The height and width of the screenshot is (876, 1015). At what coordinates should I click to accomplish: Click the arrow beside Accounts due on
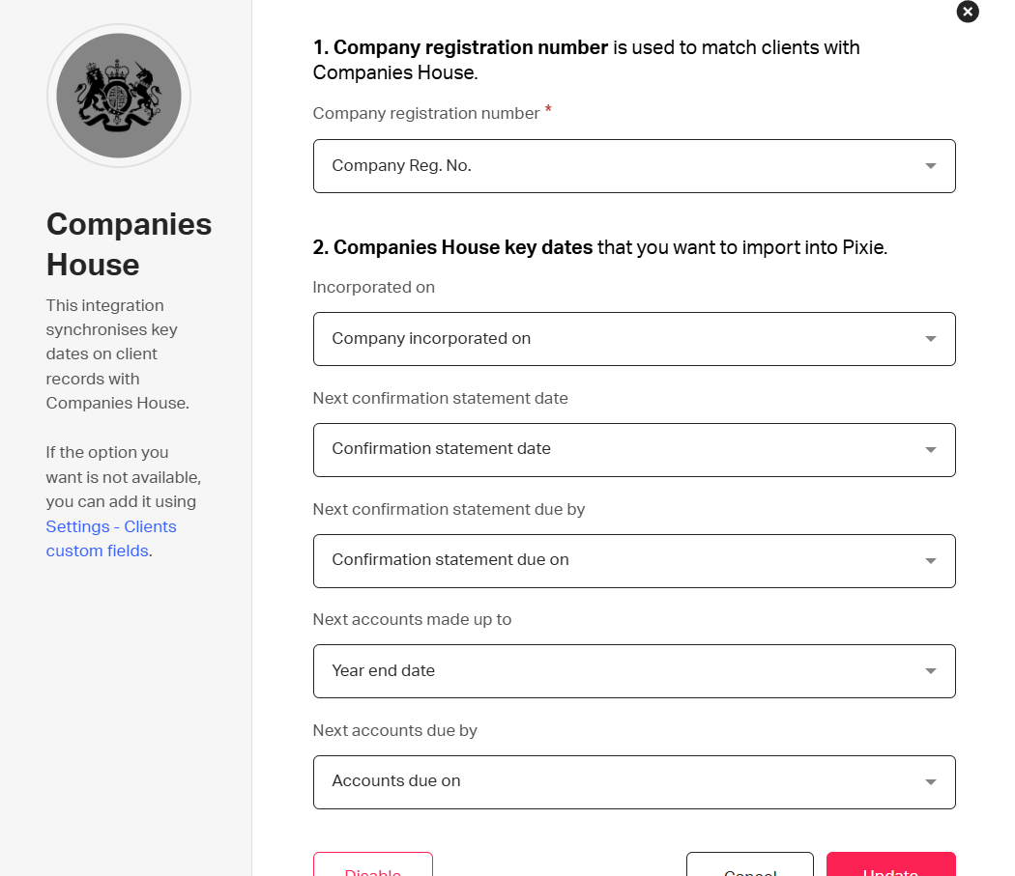point(930,782)
